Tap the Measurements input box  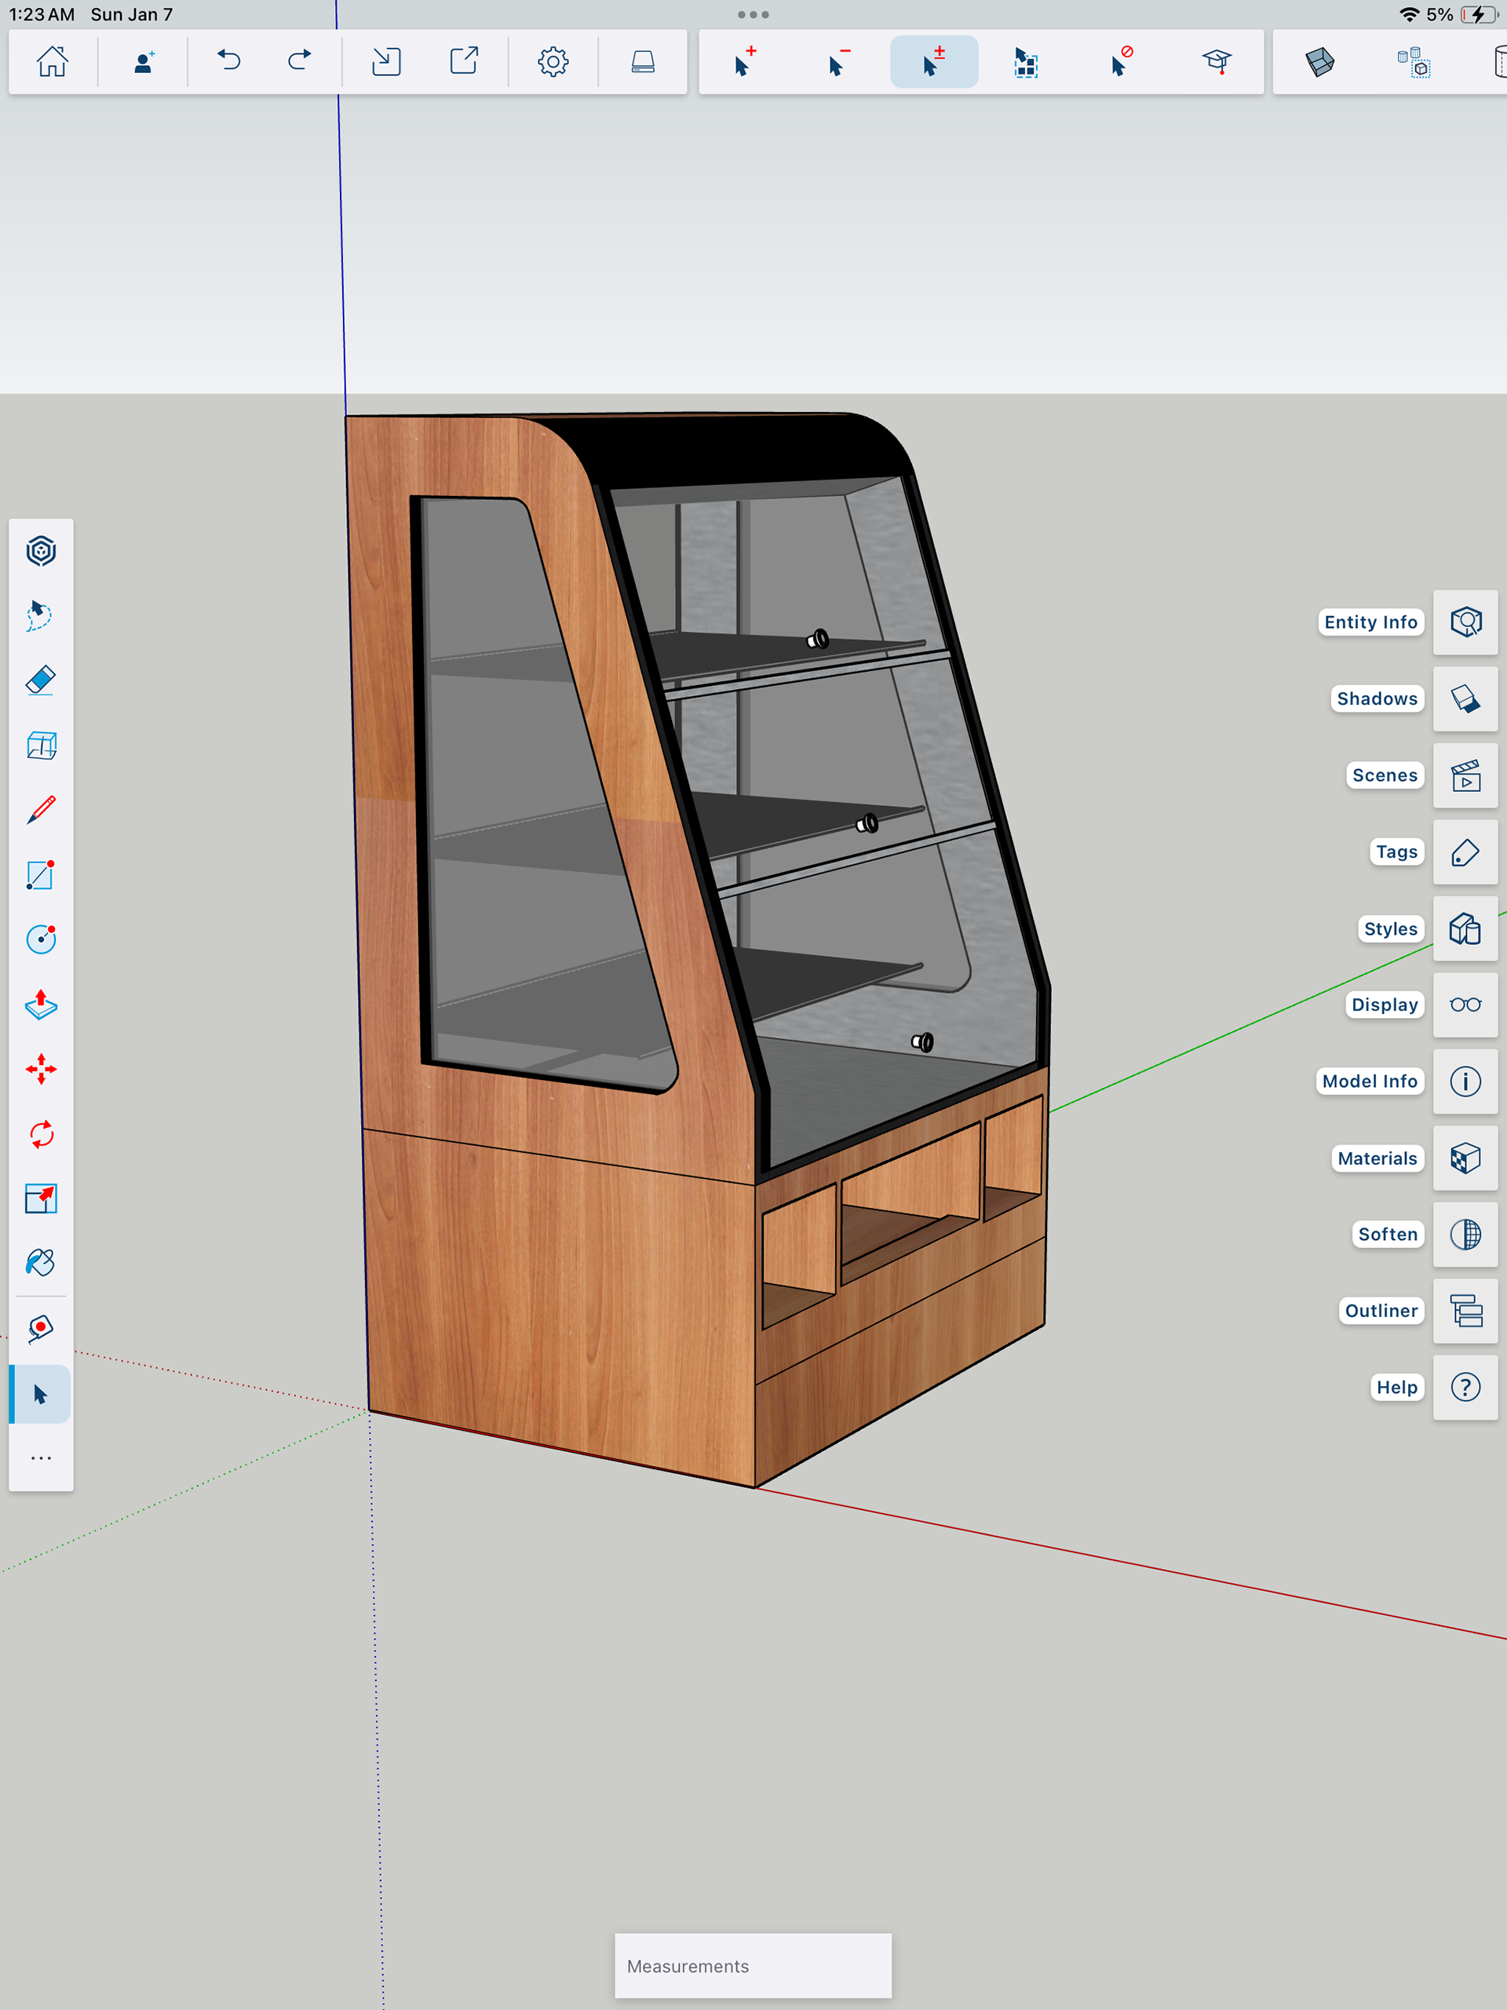tap(753, 1965)
